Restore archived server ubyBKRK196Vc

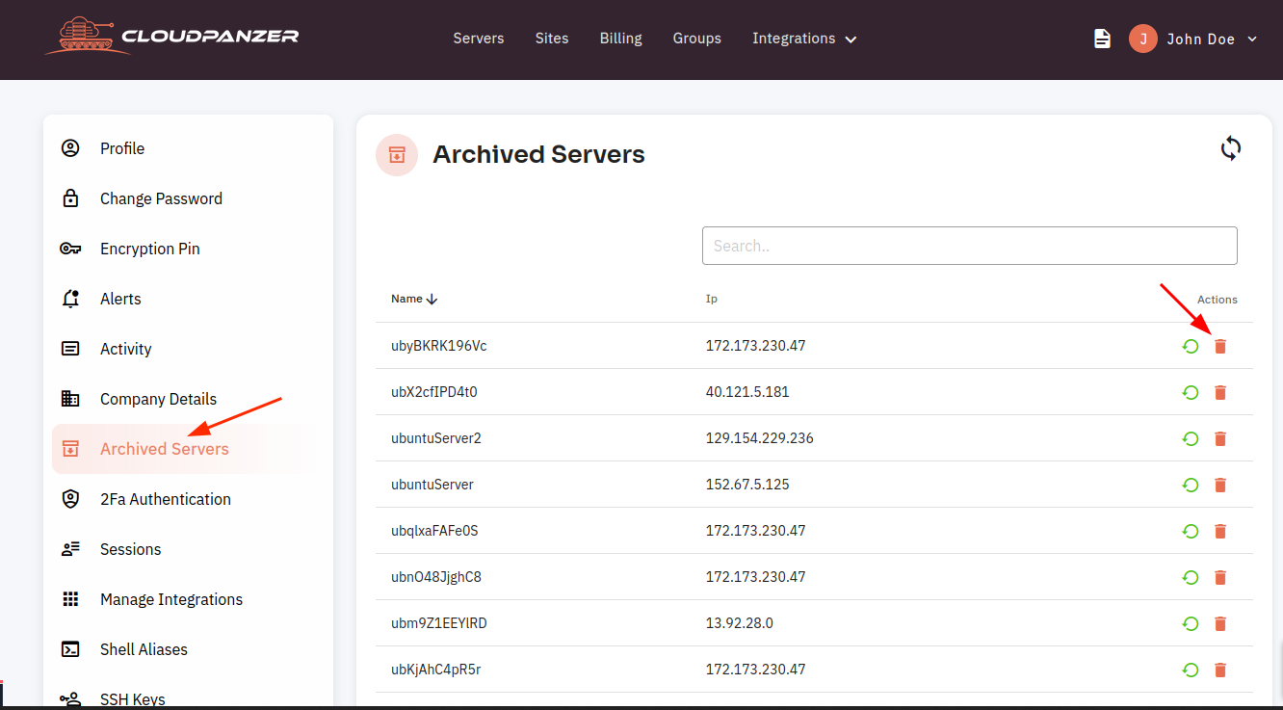pyautogui.click(x=1191, y=346)
